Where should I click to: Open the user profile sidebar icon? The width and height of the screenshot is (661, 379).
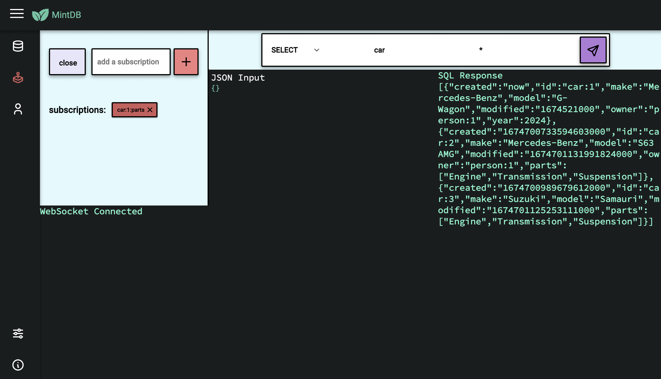click(x=18, y=109)
